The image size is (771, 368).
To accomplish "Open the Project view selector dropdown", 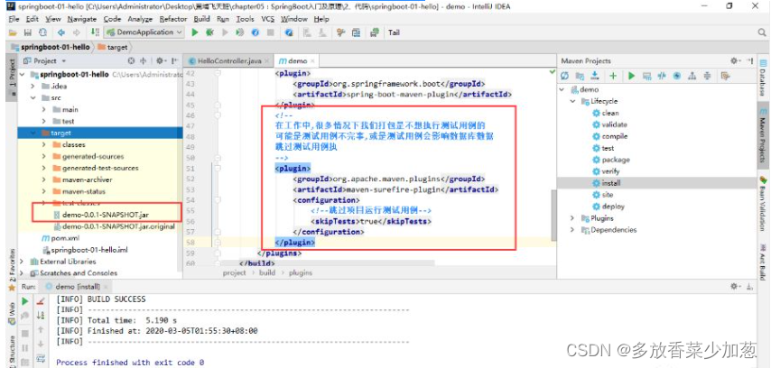I will [x=45, y=61].
